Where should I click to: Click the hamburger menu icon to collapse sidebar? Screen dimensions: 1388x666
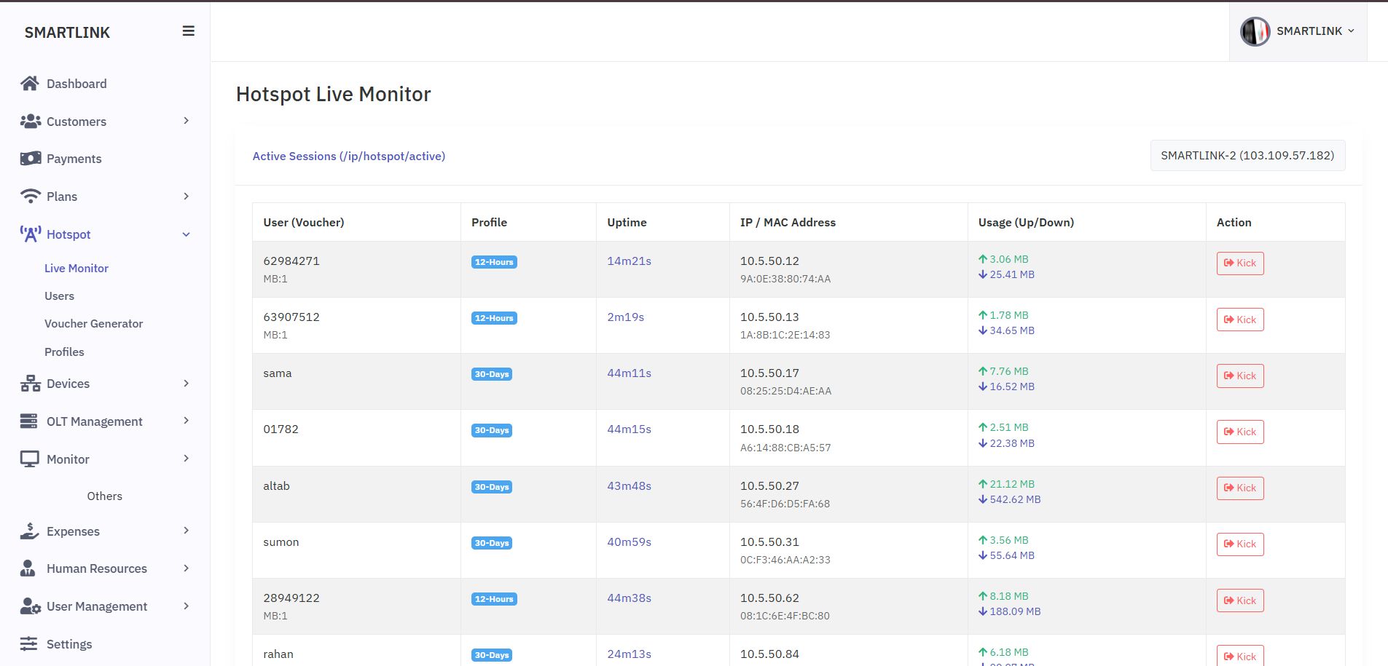pos(188,31)
